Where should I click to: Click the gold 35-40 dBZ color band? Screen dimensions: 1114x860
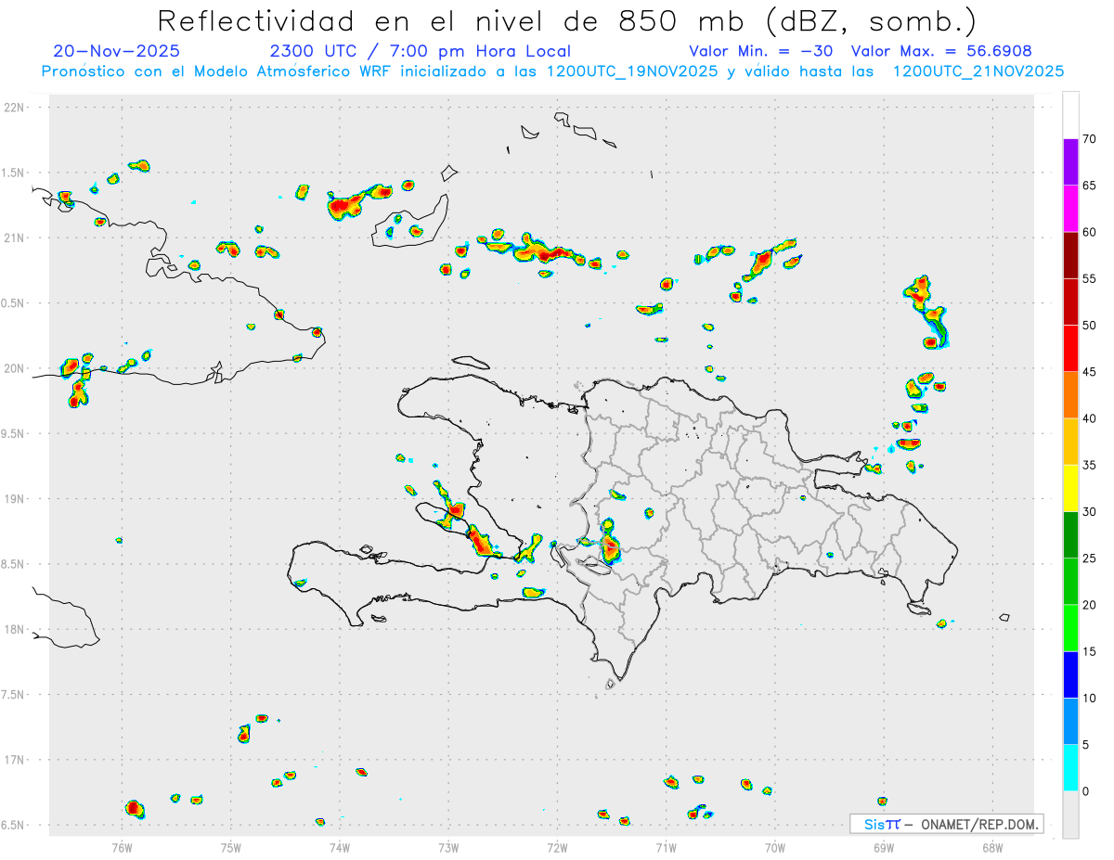[1070, 442]
